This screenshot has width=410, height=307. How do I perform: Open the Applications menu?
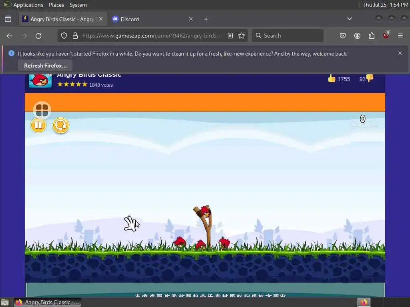point(28,5)
